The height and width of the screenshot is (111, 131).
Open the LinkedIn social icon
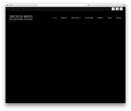coord(121,9)
